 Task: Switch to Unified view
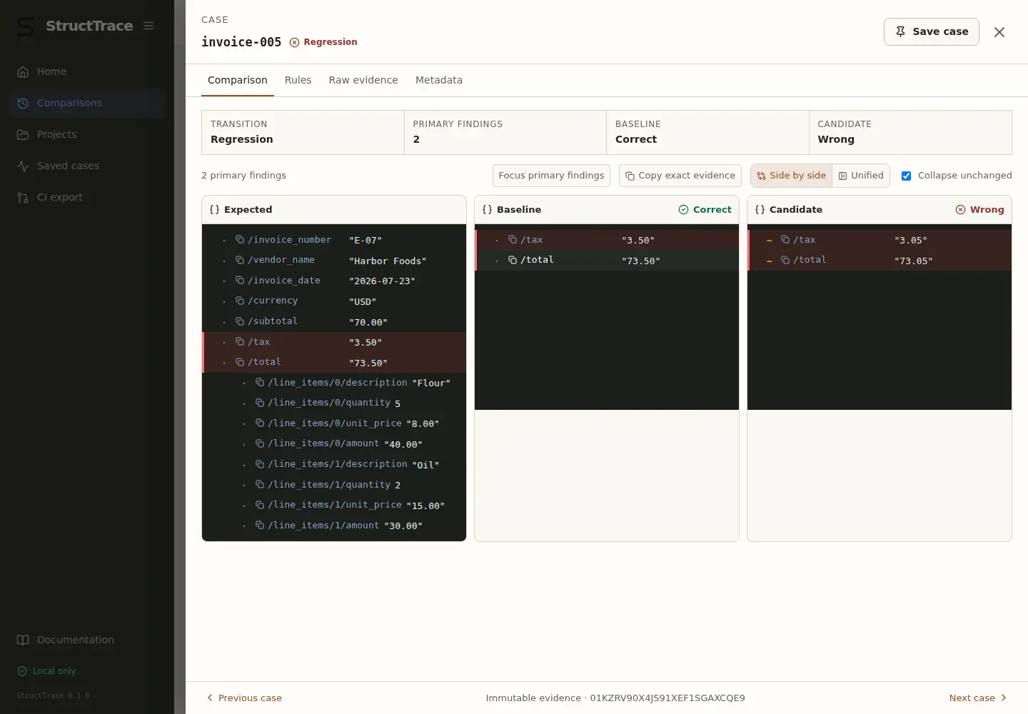pyautogui.click(x=861, y=176)
